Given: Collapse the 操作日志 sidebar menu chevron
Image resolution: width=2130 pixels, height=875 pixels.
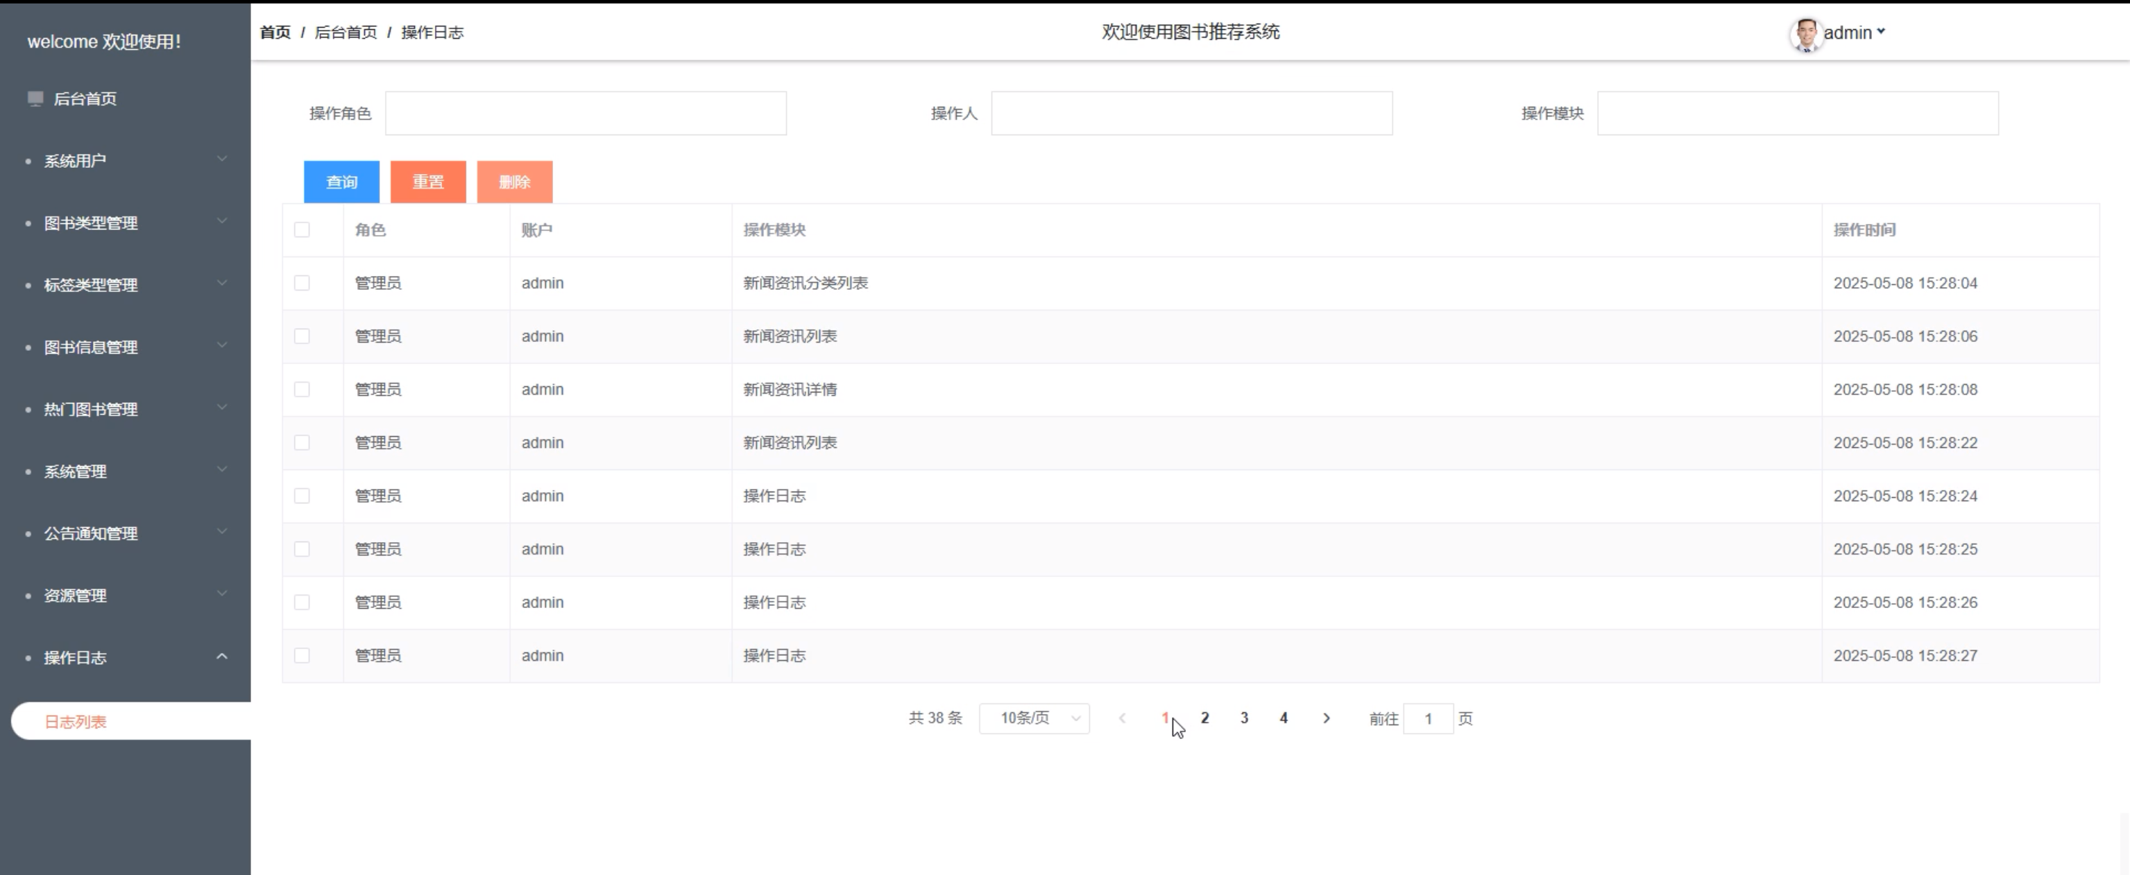Looking at the screenshot, I should point(221,656).
